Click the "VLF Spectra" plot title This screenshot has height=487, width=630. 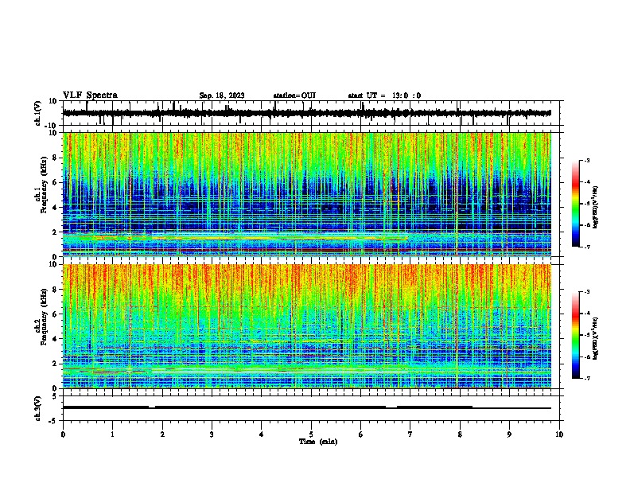click(90, 95)
